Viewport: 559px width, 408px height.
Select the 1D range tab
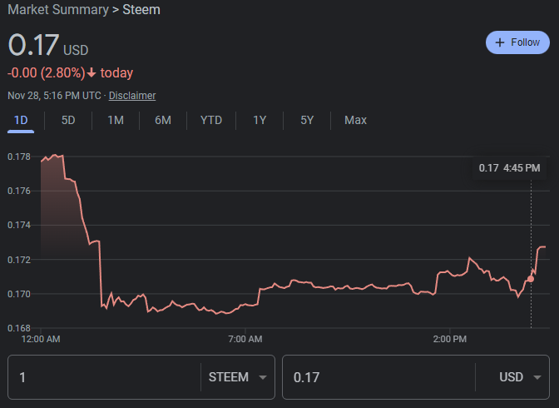[x=21, y=120]
